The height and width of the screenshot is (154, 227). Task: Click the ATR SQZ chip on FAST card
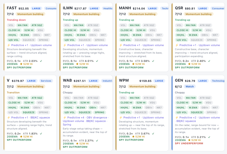click(x=37, y=25)
